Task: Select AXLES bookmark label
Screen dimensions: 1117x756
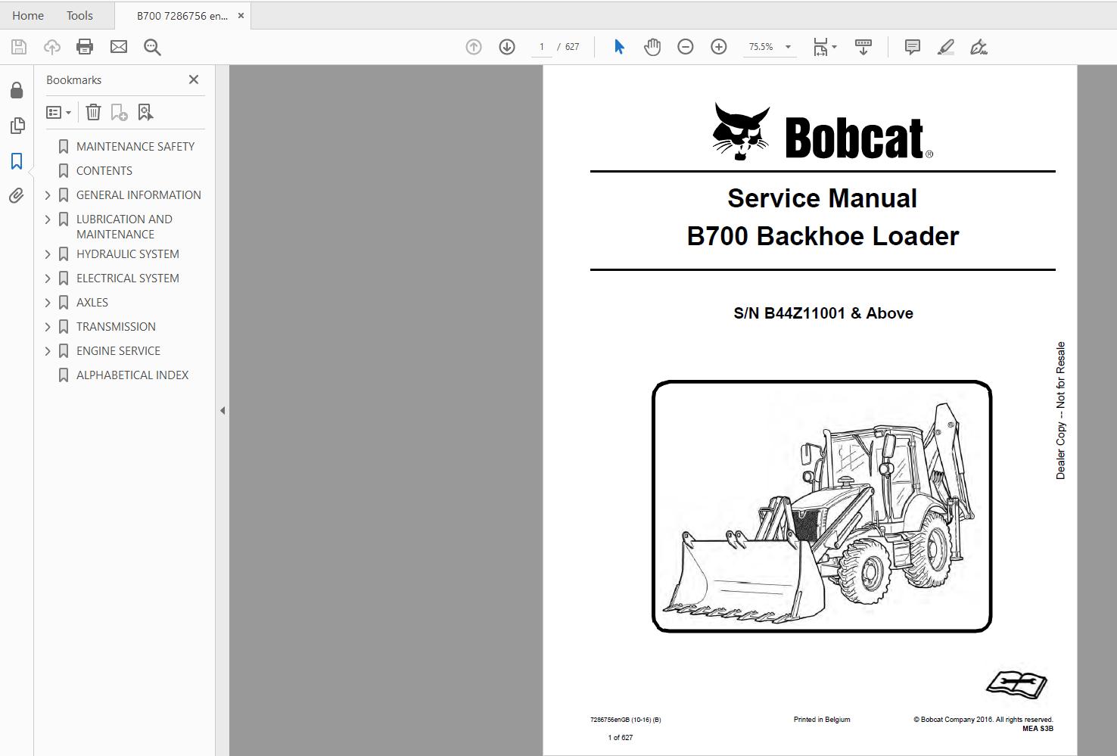Action: click(x=92, y=303)
